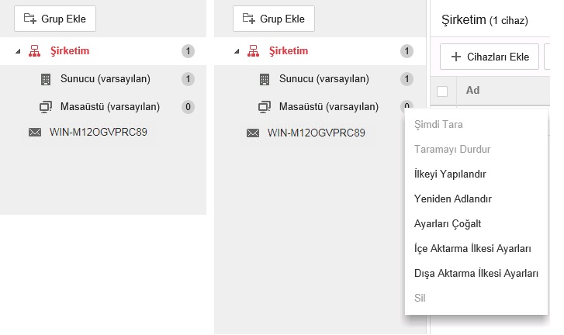The height and width of the screenshot is (335, 564).
Task: Select Yeniden Adlandır in the context menu
Action: [x=453, y=199]
